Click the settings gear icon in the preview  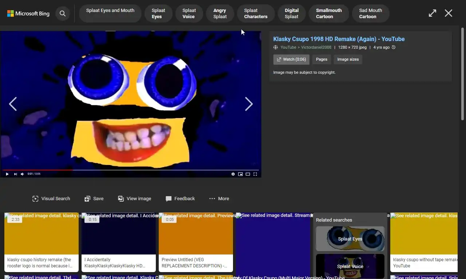pos(233,174)
